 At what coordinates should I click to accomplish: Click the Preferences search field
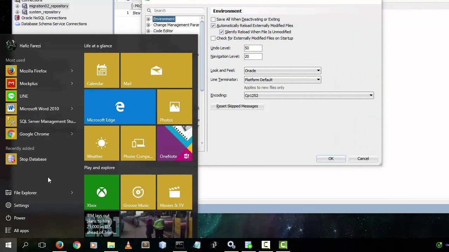click(175, 10)
